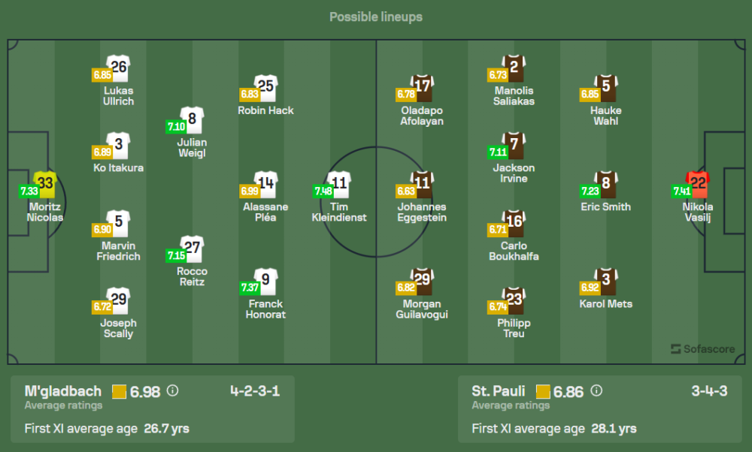
Task: Click the Possible lineups heading
Action: 376,17
